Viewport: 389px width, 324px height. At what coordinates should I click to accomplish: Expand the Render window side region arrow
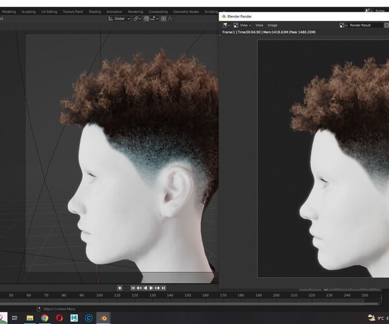[x=220, y=36]
